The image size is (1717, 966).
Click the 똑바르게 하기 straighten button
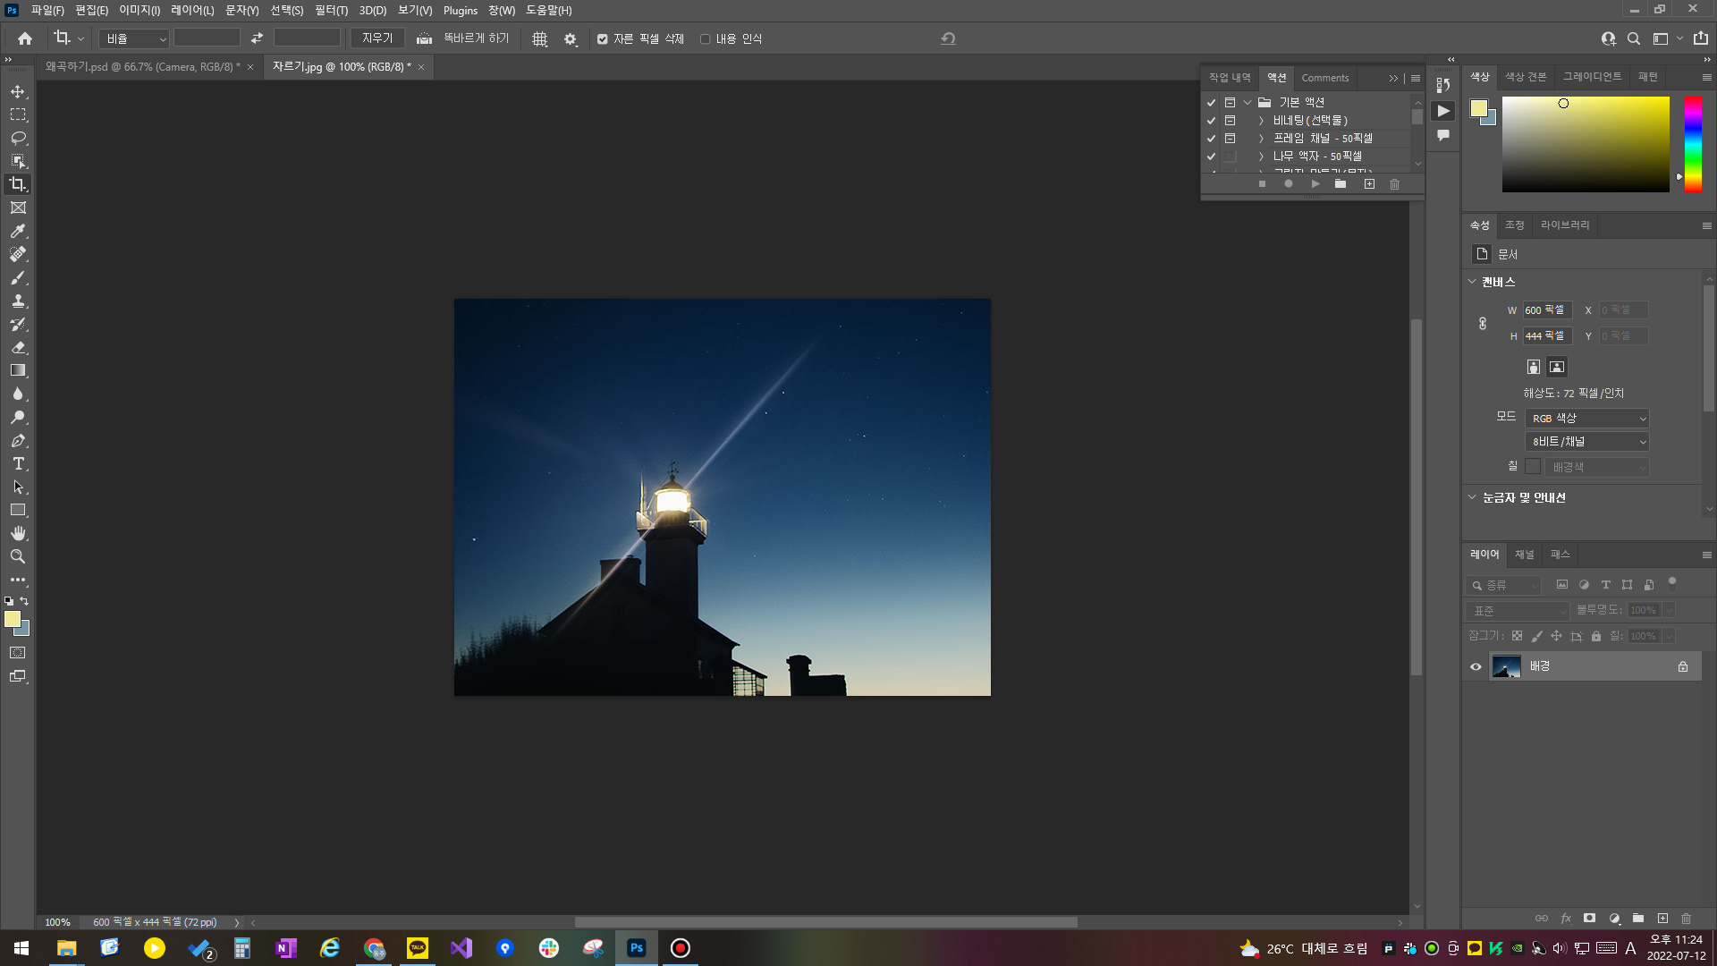463,38
